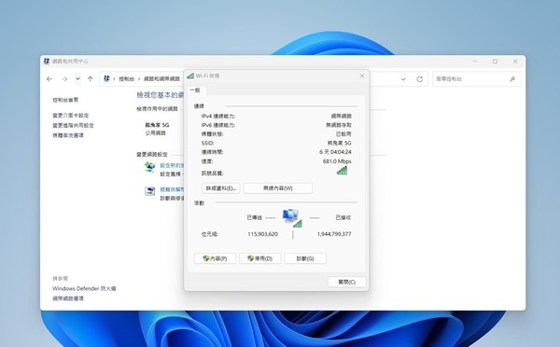Click the Network and Sharing Center title icon
560x347 pixels.
click(47, 62)
